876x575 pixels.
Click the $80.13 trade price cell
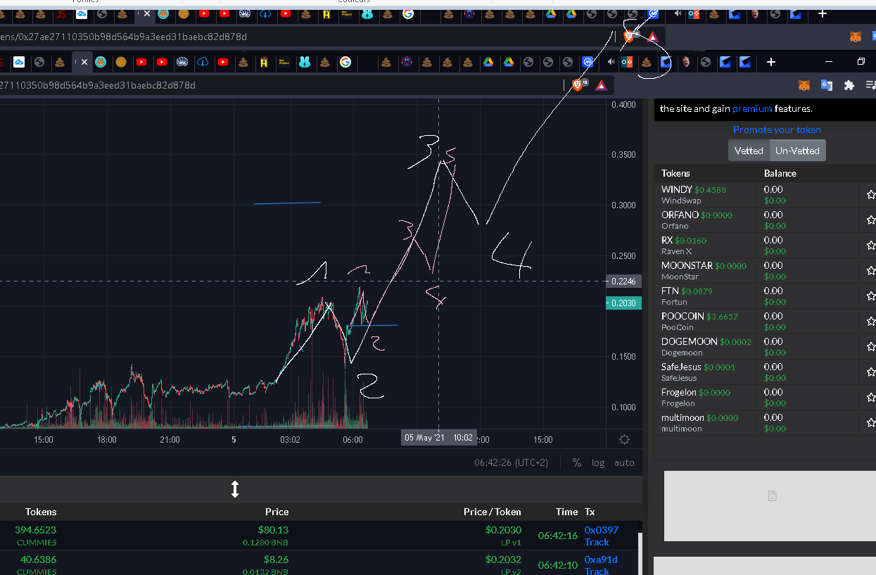tap(273, 530)
